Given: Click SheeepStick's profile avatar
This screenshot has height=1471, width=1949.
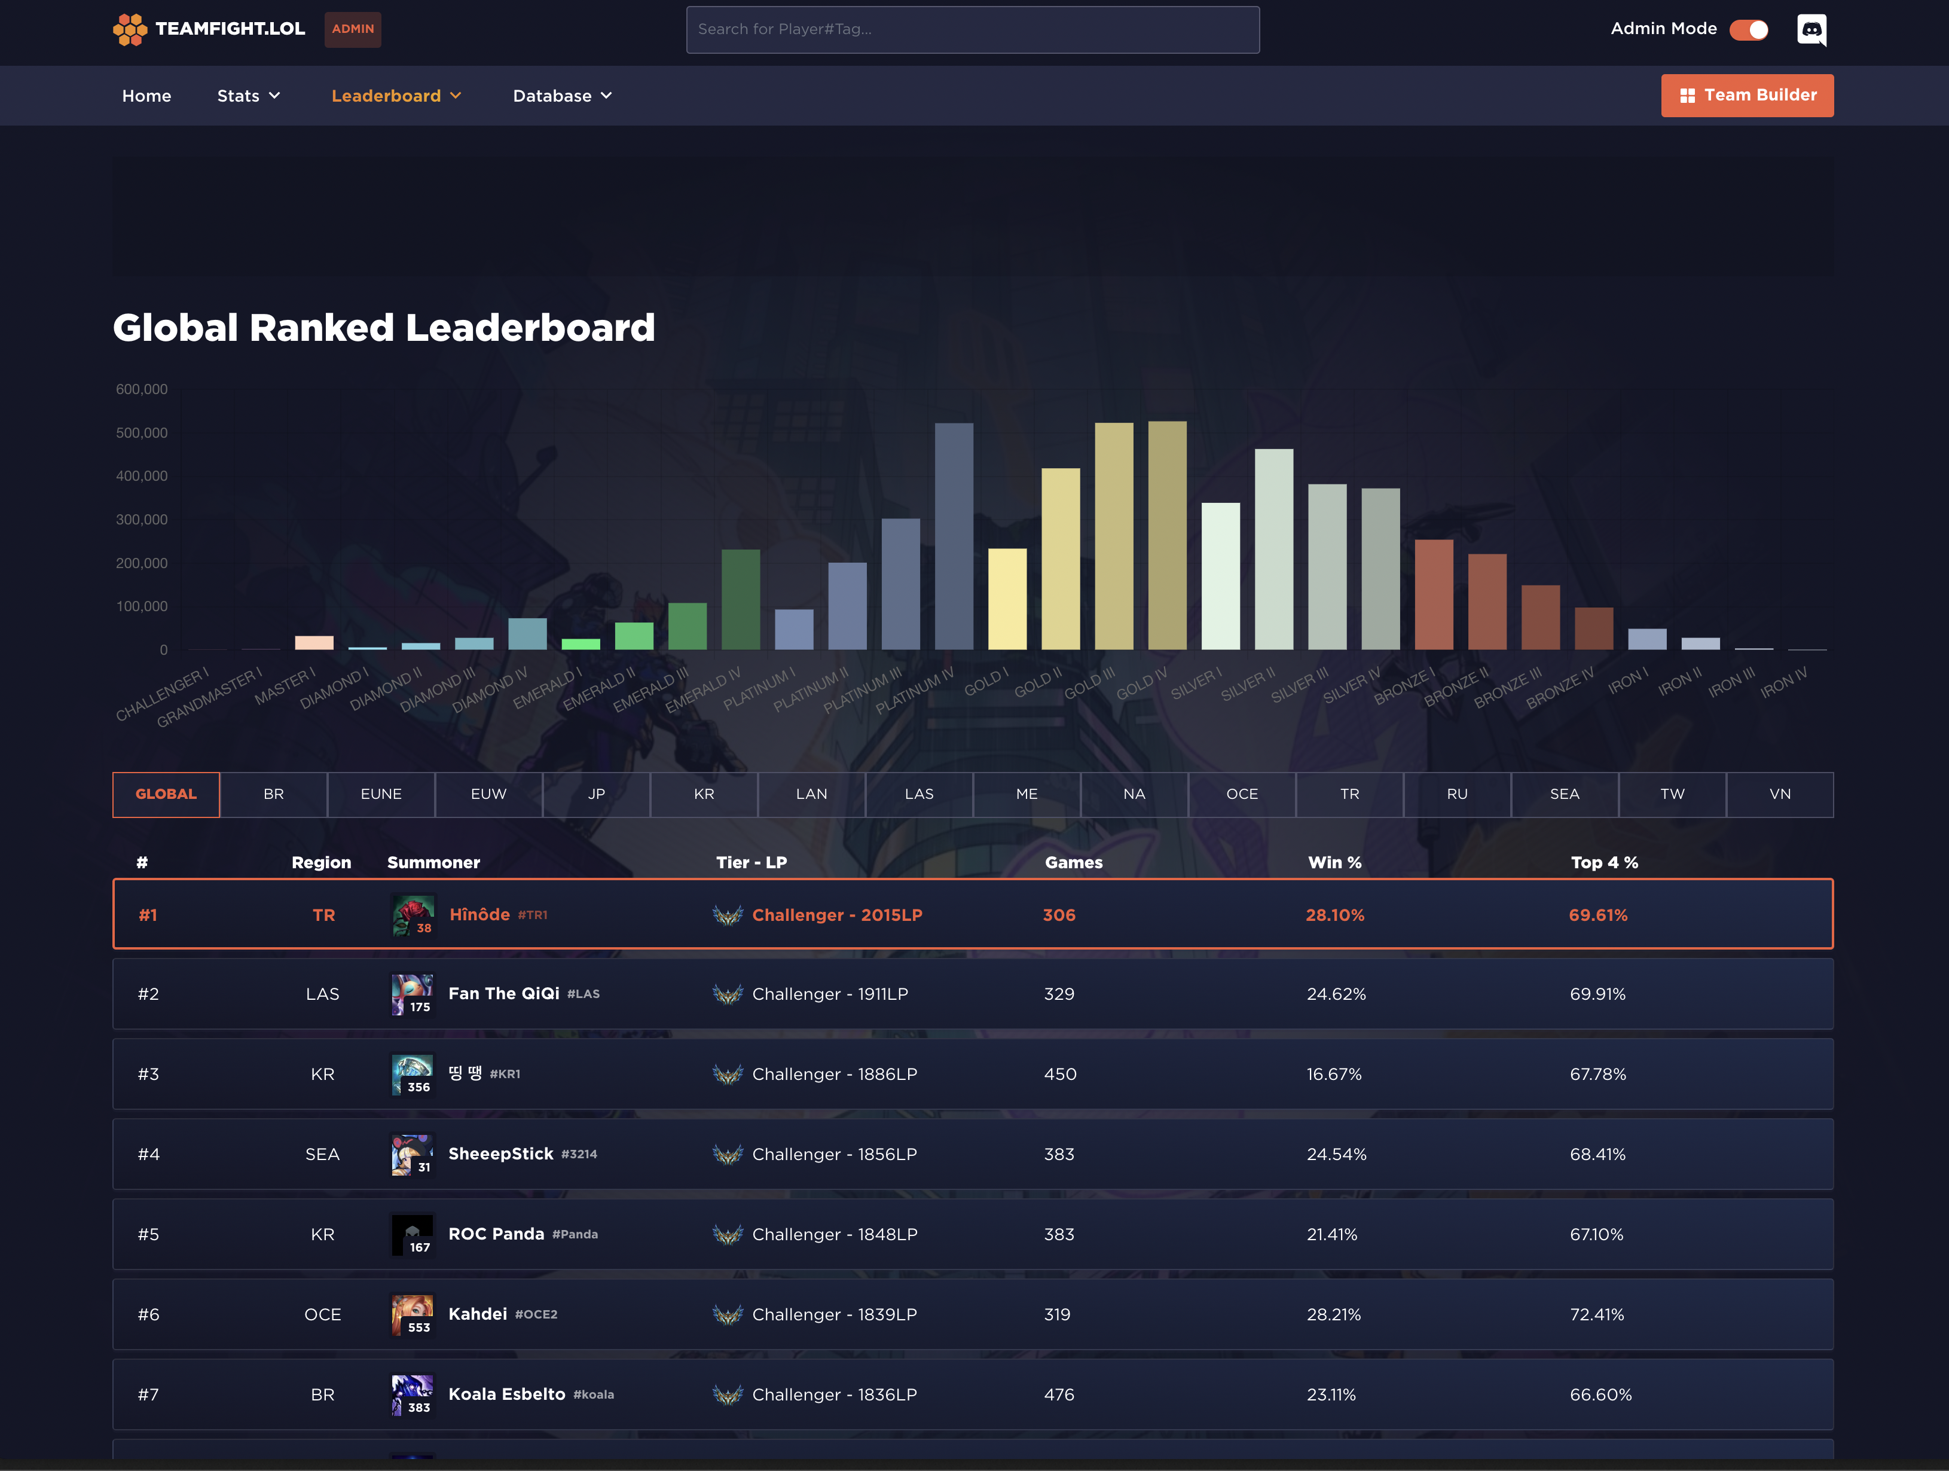Looking at the screenshot, I should 413,1155.
